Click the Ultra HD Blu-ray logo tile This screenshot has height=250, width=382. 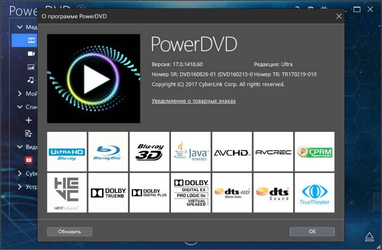coord(67,151)
